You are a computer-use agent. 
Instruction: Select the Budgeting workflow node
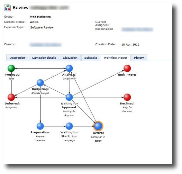[x=40, y=83]
